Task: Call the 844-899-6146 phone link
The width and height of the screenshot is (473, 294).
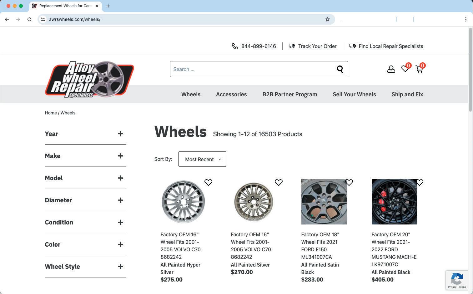Action: click(x=259, y=46)
